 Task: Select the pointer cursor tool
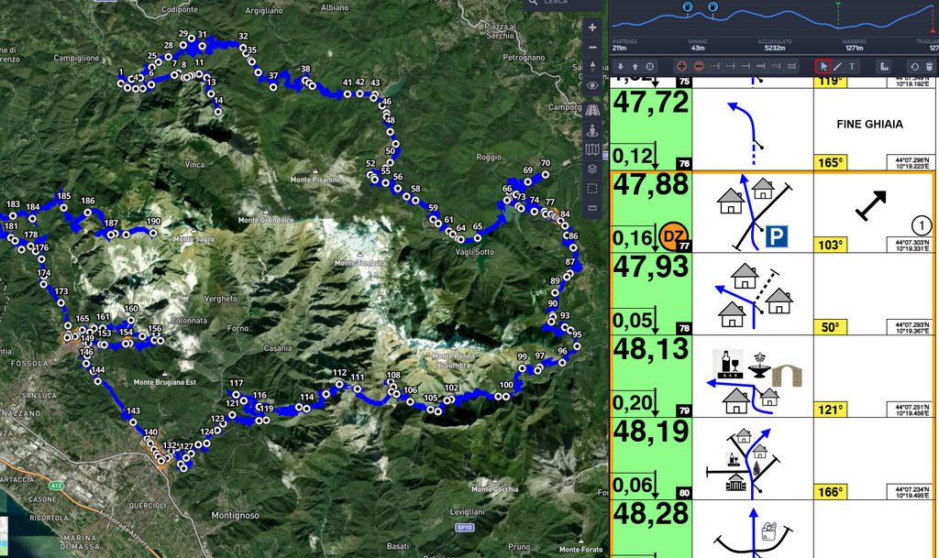(823, 66)
